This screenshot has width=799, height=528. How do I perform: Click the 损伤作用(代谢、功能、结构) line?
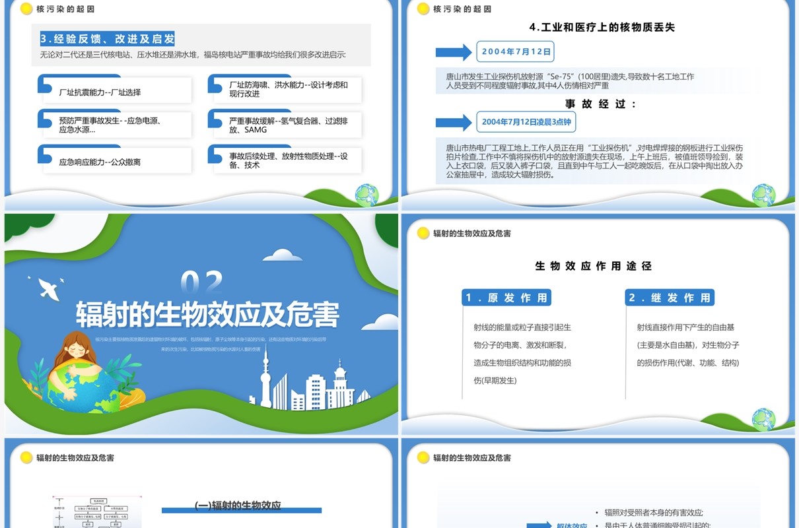[688, 363]
